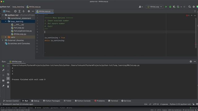Open Python Packages tool window
Screen dimensions: 198x111
(x=51, y=101)
